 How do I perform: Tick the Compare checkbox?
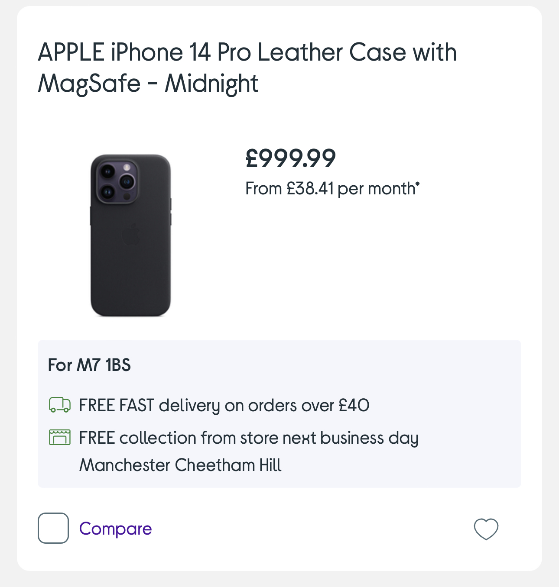point(53,528)
